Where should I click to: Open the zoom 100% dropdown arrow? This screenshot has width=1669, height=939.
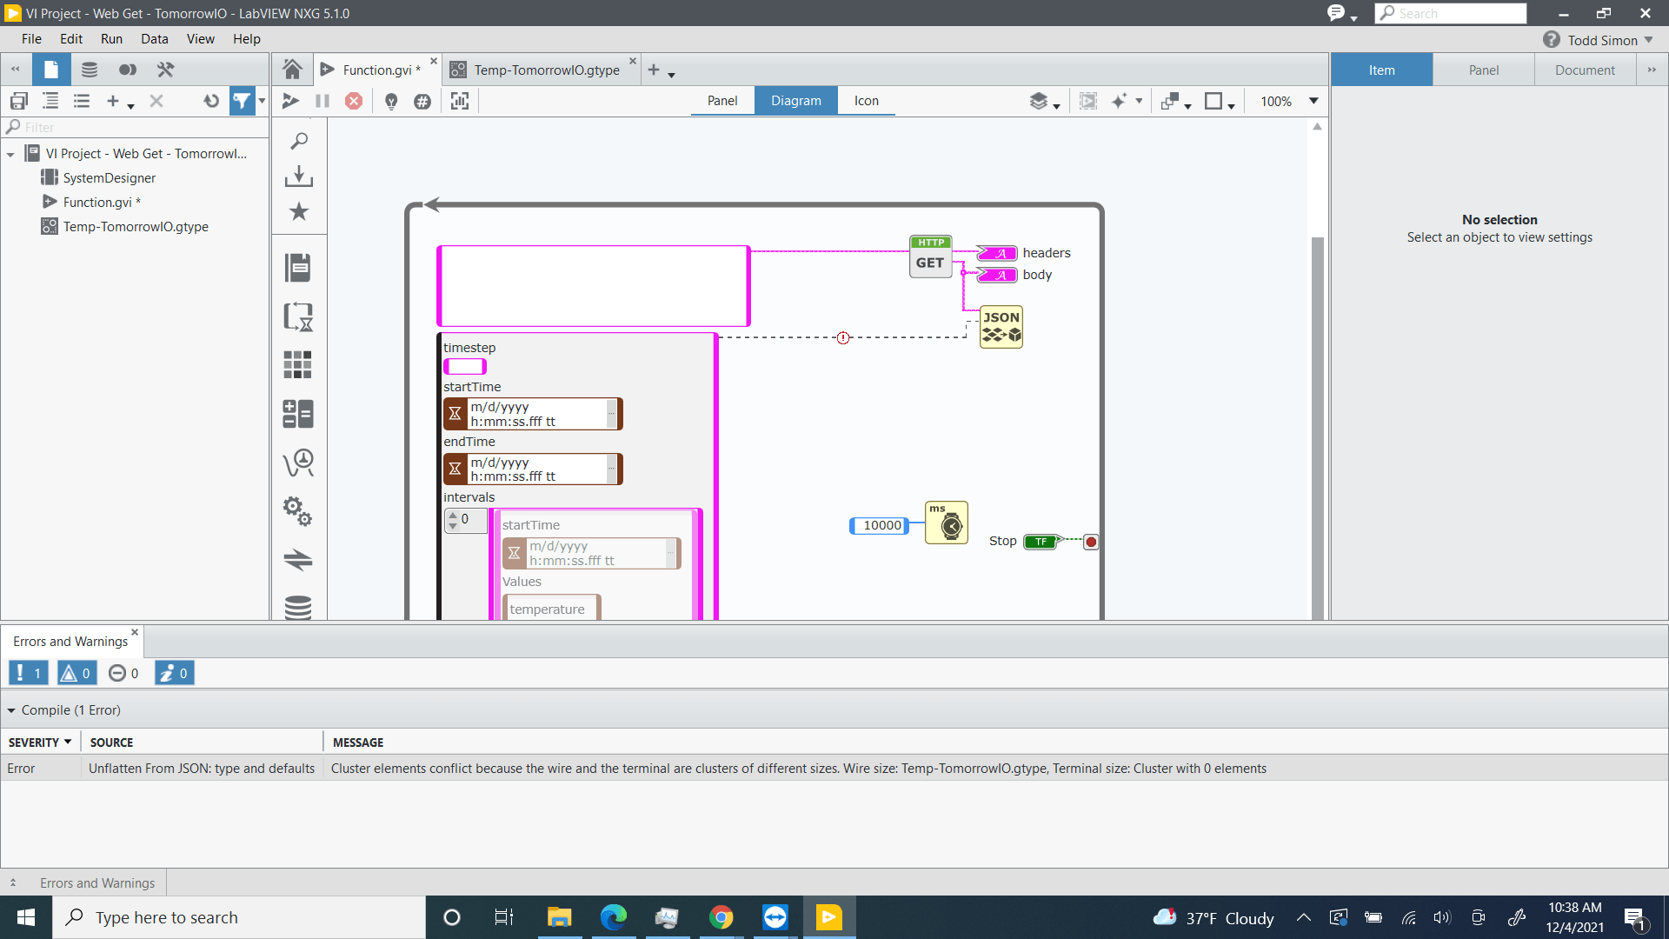(x=1313, y=101)
